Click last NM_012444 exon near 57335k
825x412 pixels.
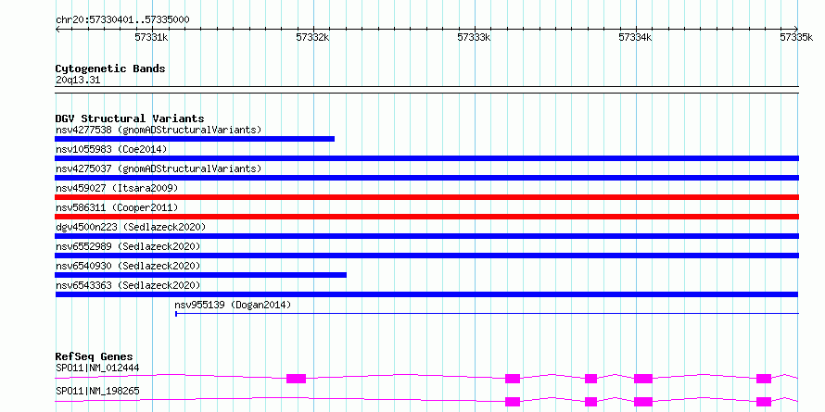764,379
